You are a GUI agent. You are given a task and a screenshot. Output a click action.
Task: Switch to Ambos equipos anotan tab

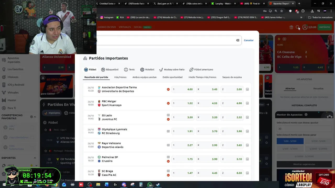pos(144,77)
